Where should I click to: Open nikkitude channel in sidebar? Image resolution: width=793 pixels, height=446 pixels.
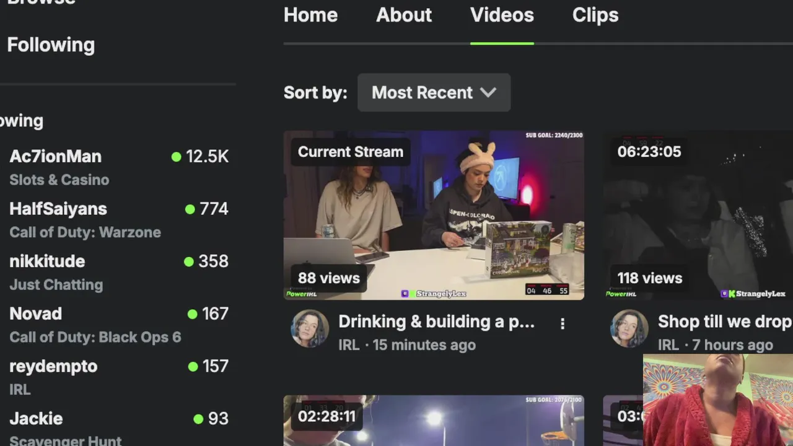point(47,261)
